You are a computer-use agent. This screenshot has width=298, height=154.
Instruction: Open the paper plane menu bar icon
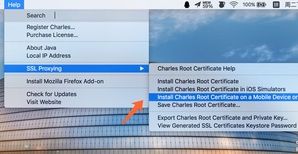(x=198, y=5)
